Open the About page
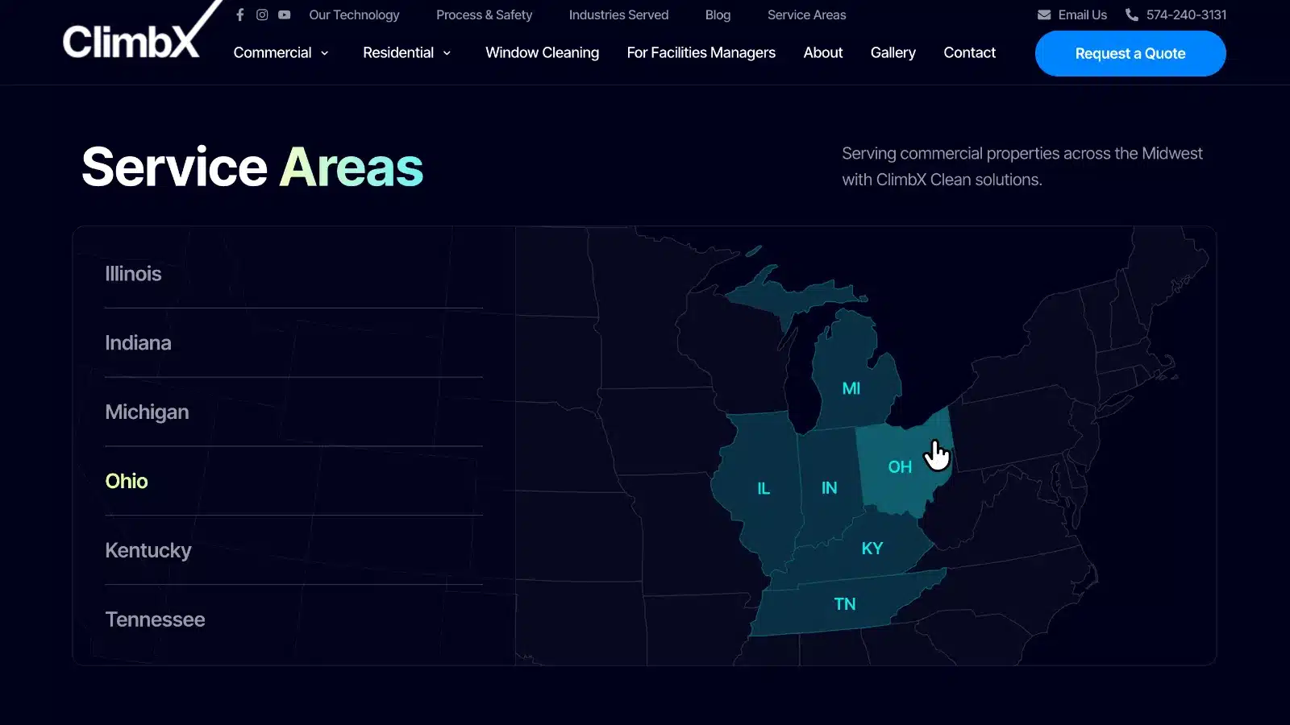Viewport: 1290px width, 725px height. pos(823,52)
